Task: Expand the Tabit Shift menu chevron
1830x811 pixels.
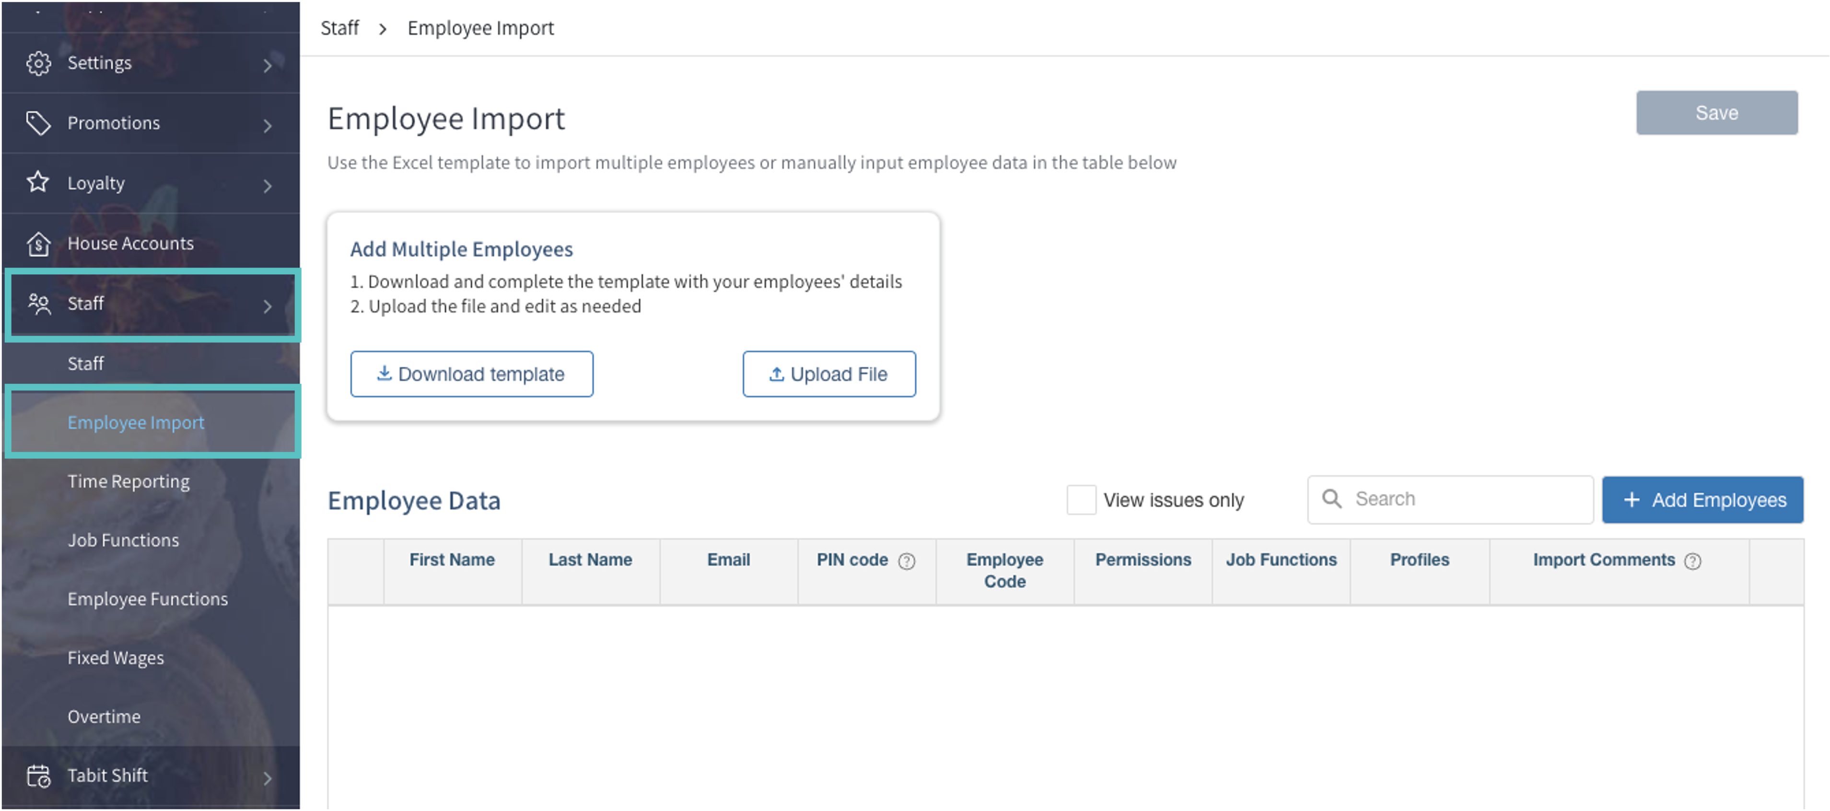Action: (268, 778)
